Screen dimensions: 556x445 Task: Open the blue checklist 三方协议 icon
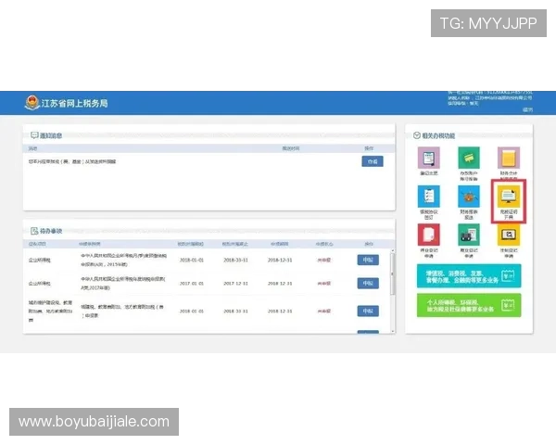(428, 197)
